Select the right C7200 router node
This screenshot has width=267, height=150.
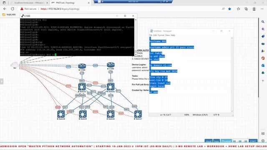point(111,65)
